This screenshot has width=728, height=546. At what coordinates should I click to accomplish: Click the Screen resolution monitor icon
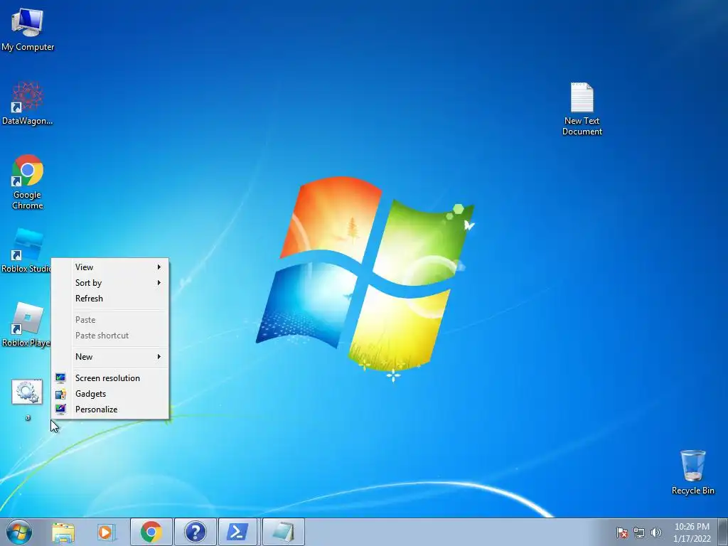point(60,378)
